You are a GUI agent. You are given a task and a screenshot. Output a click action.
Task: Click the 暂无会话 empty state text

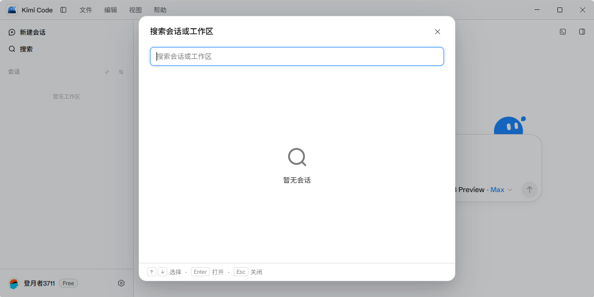coord(297,180)
